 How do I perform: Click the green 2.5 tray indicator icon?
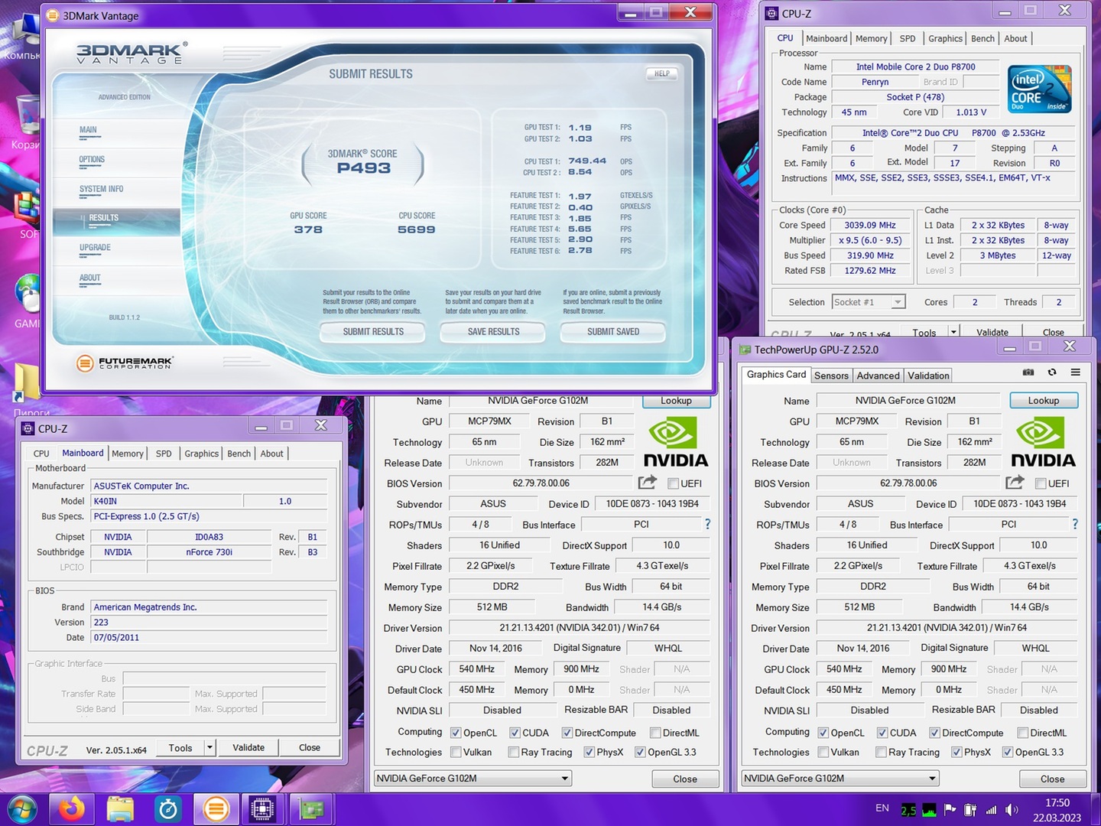(908, 810)
